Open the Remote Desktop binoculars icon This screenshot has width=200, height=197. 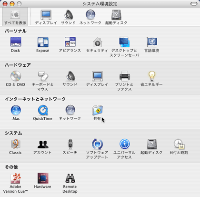[x=70, y=178]
